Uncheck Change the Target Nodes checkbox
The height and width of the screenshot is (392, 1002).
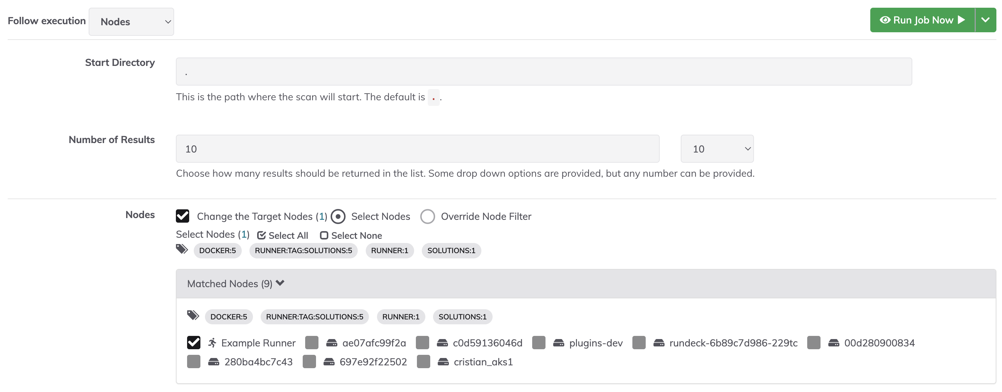[x=183, y=216]
